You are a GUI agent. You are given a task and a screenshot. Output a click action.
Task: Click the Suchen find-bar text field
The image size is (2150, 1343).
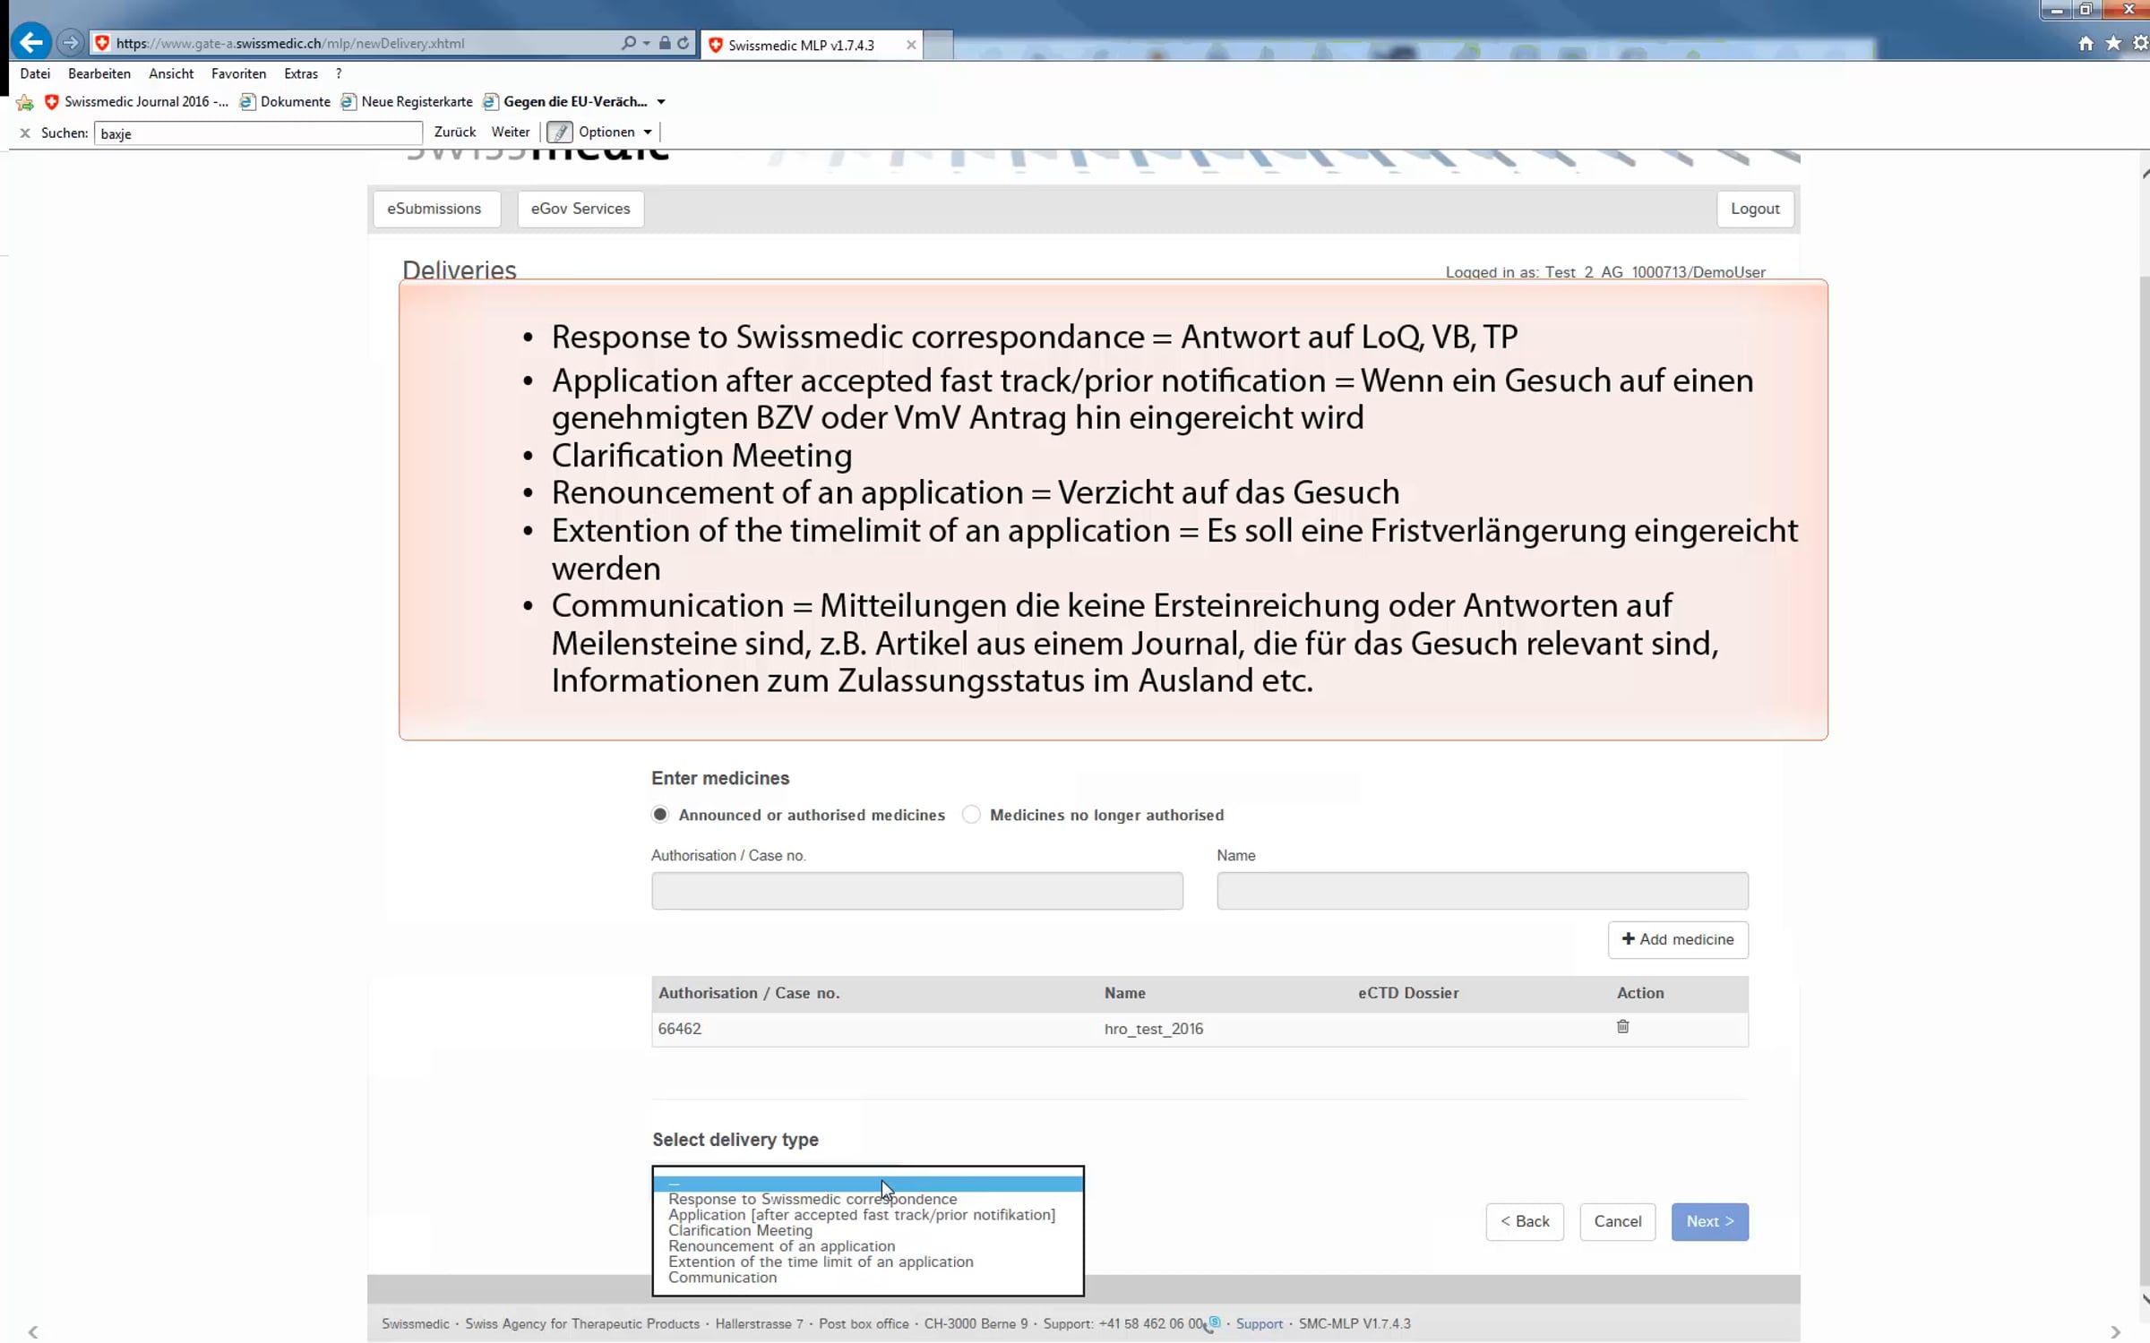[258, 133]
